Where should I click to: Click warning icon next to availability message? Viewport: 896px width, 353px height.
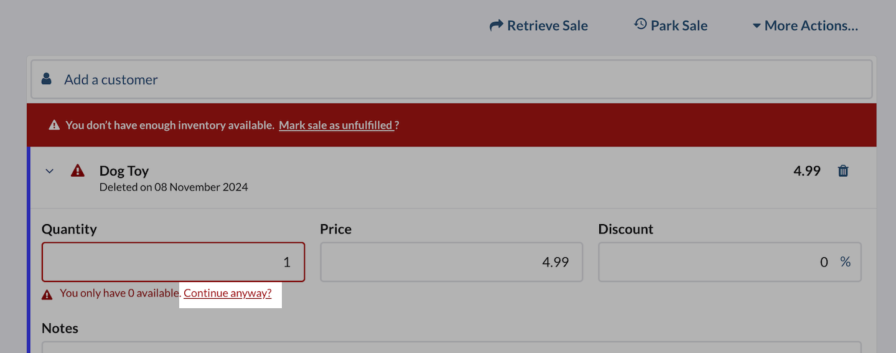pos(47,294)
